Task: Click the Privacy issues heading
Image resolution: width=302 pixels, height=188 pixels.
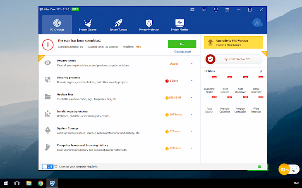Action: [67, 61]
